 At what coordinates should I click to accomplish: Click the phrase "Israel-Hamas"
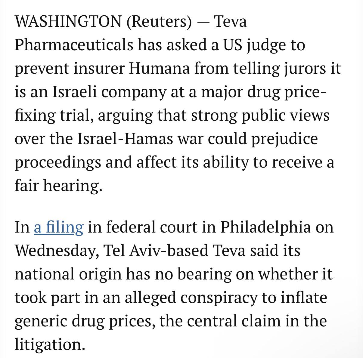click(x=125, y=139)
